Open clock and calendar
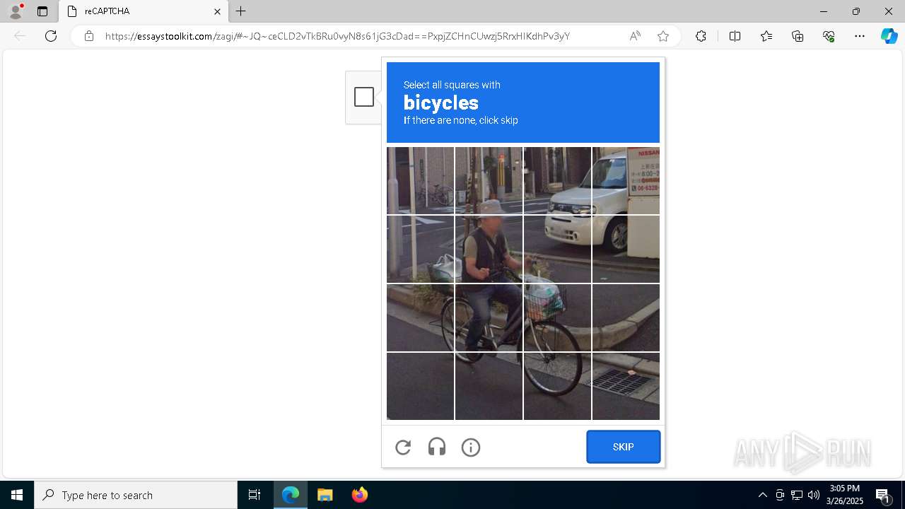905x509 pixels. 846,495
